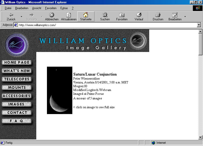Viewport: 203px width, 146px height.
Task: Go to the MOUNTS page
Action: click(17, 87)
